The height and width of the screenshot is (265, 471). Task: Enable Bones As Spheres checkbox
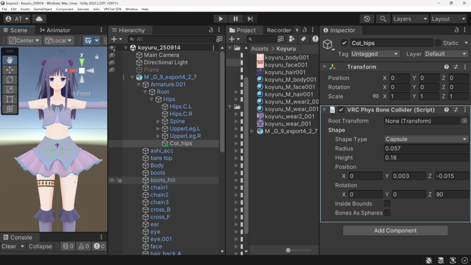tap(387, 213)
